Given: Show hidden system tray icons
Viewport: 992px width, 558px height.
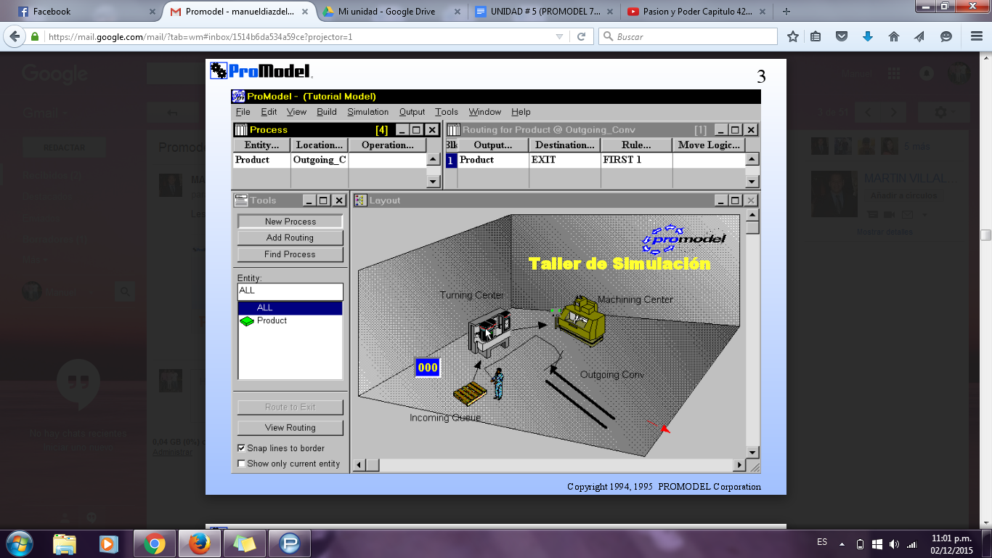Looking at the screenshot, I should coord(842,543).
